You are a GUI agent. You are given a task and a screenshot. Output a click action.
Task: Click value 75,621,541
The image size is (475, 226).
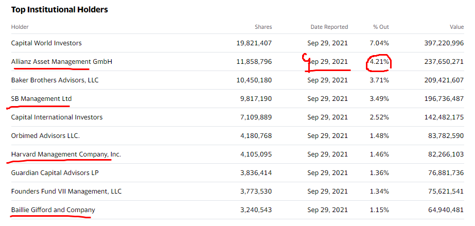coord(446,192)
